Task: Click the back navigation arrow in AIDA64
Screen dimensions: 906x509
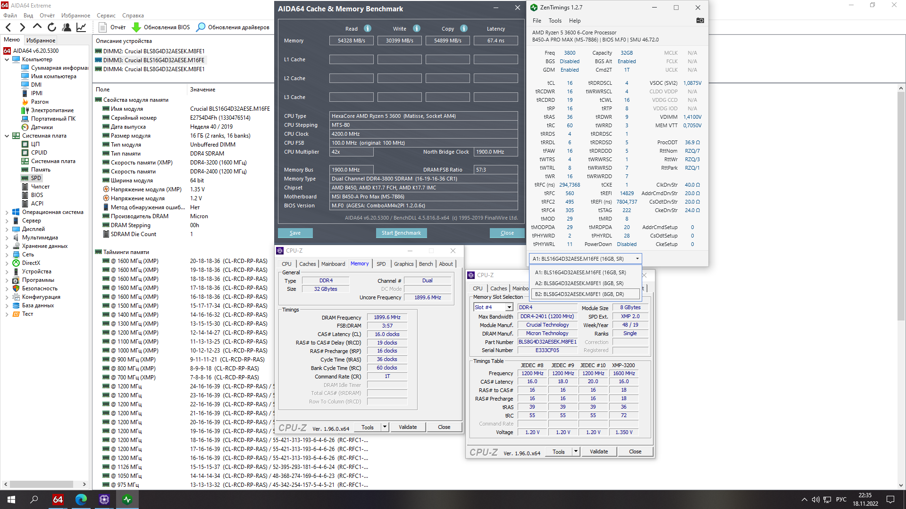Action: [x=8, y=27]
